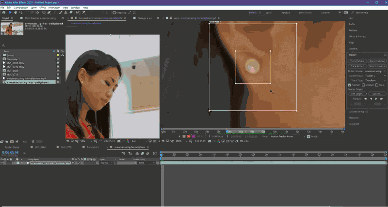Screen dimensions: 388x207
Task: Switch to the Pre-comp 1 timeline tab
Action: click(93, 147)
